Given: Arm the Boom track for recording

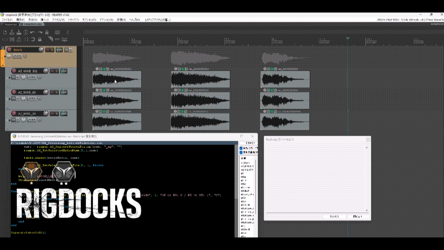Looking at the screenshot, I should tap(9, 50).
